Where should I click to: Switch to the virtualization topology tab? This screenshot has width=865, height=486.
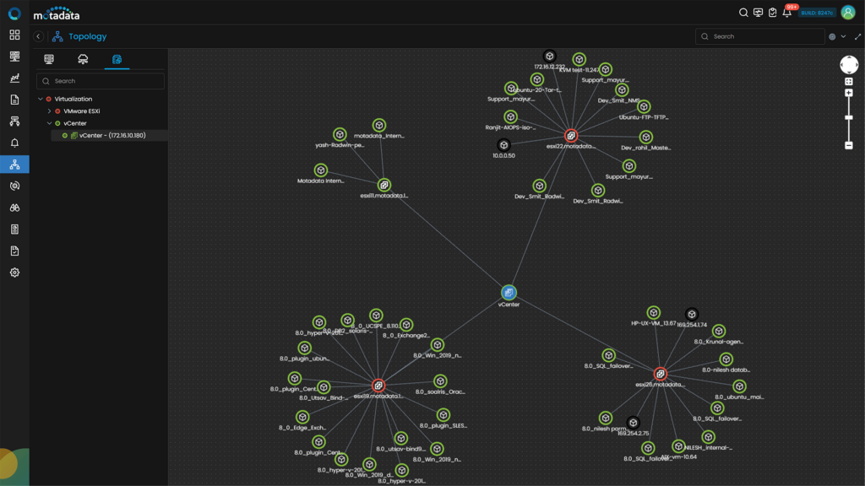tap(117, 60)
